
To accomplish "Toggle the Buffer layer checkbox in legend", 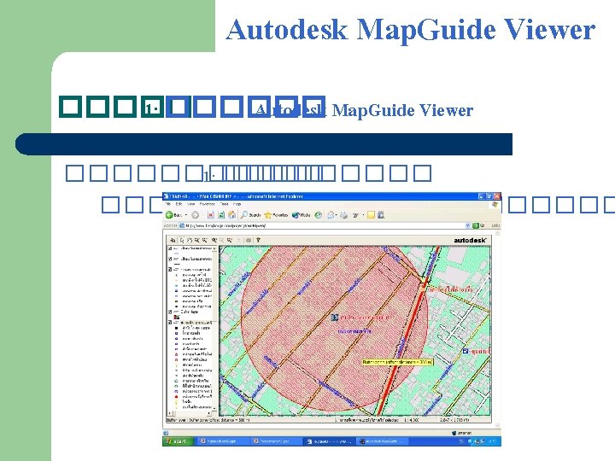I will (x=170, y=312).
